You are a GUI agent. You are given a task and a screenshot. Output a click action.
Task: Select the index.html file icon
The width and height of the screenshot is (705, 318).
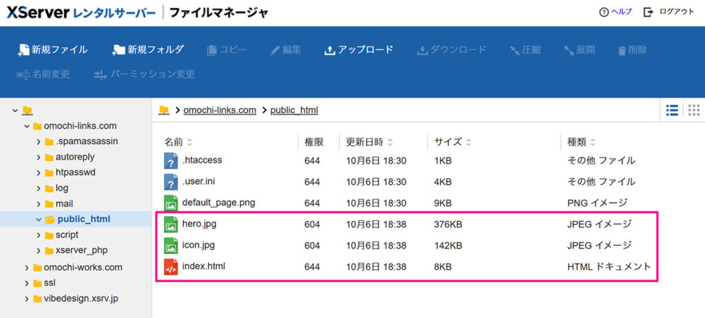(x=171, y=266)
